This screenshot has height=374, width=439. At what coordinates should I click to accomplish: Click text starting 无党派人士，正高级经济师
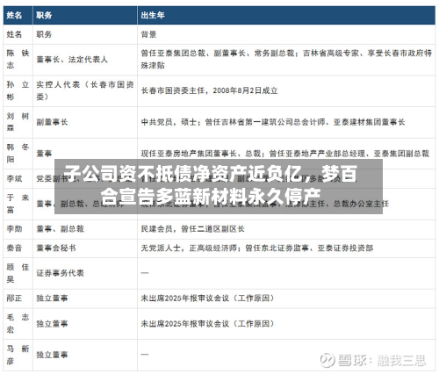(257, 248)
